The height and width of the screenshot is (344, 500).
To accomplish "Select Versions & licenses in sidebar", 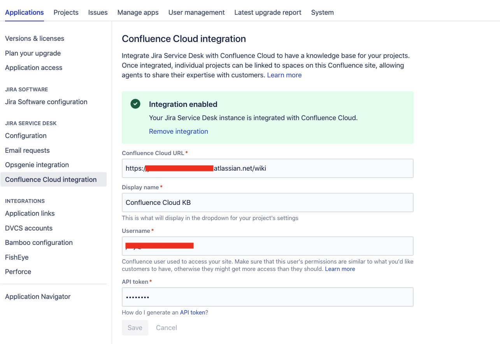I will [x=35, y=38].
